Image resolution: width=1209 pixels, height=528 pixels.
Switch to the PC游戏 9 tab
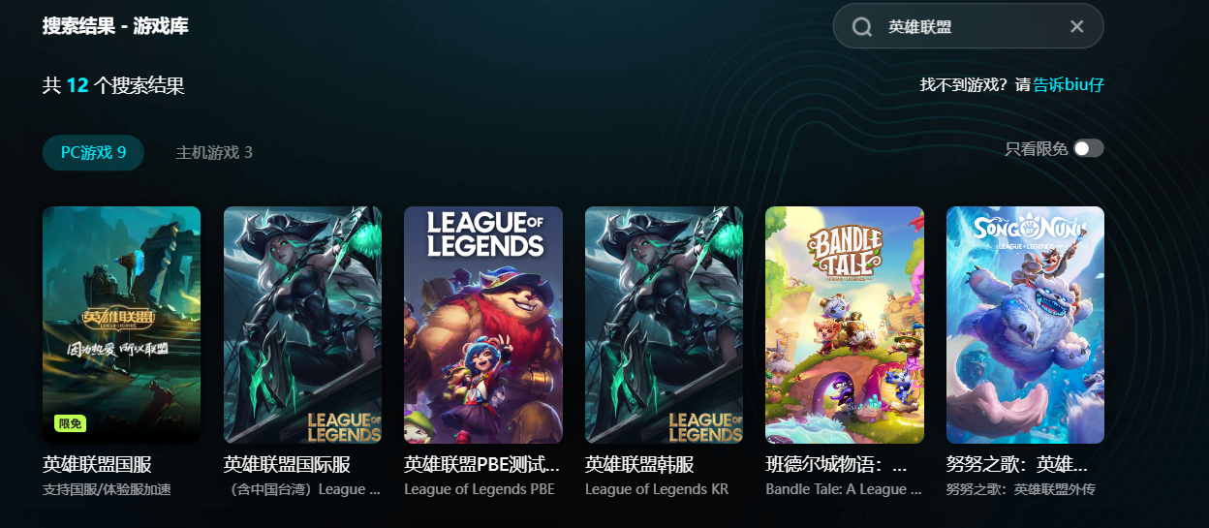pyautogui.click(x=93, y=152)
